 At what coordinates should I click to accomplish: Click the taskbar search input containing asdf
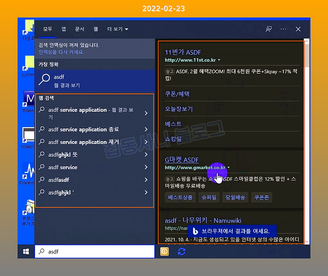pyautogui.click(x=95, y=252)
